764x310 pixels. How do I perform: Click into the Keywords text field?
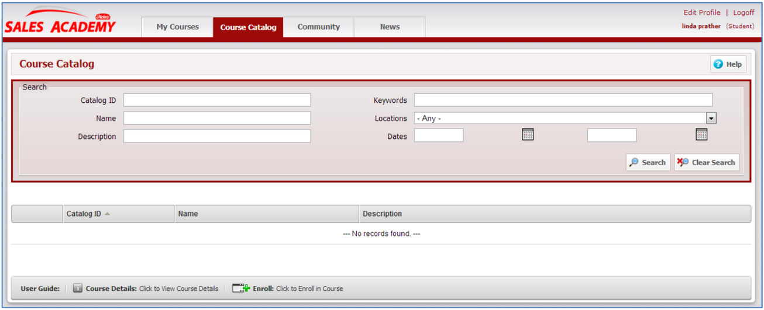pyautogui.click(x=563, y=100)
